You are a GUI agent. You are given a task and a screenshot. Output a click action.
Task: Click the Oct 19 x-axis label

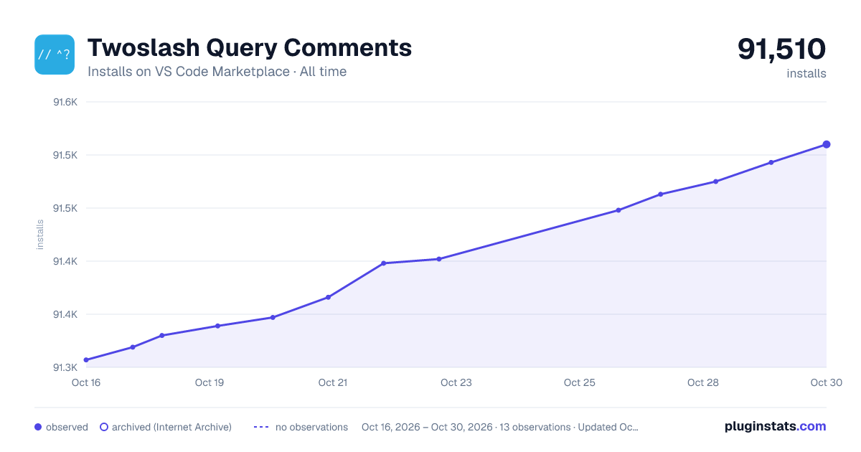pyautogui.click(x=210, y=382)
